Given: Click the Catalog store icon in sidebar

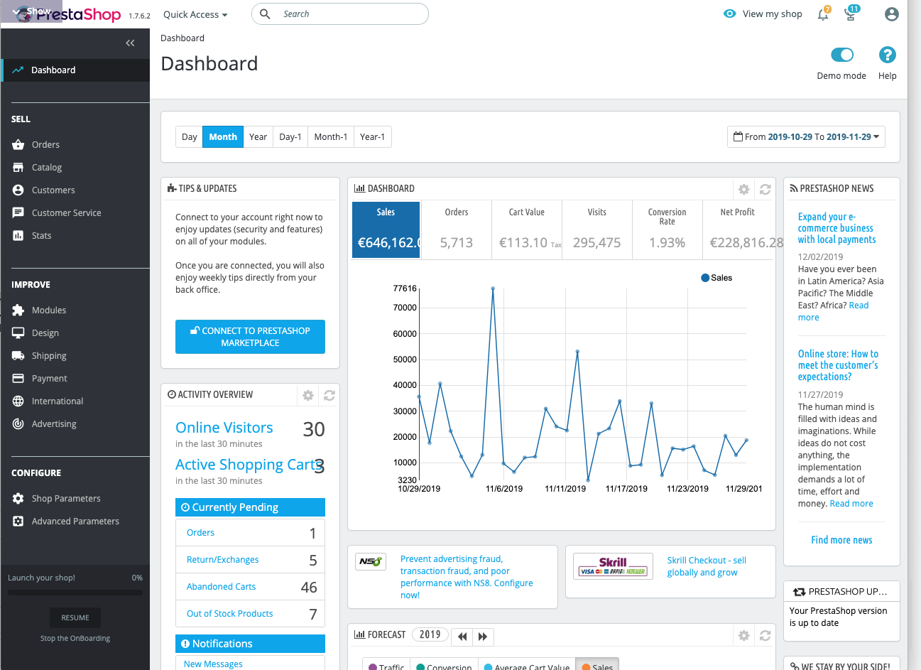Looking at the screenshot, I should click(18, 168).
